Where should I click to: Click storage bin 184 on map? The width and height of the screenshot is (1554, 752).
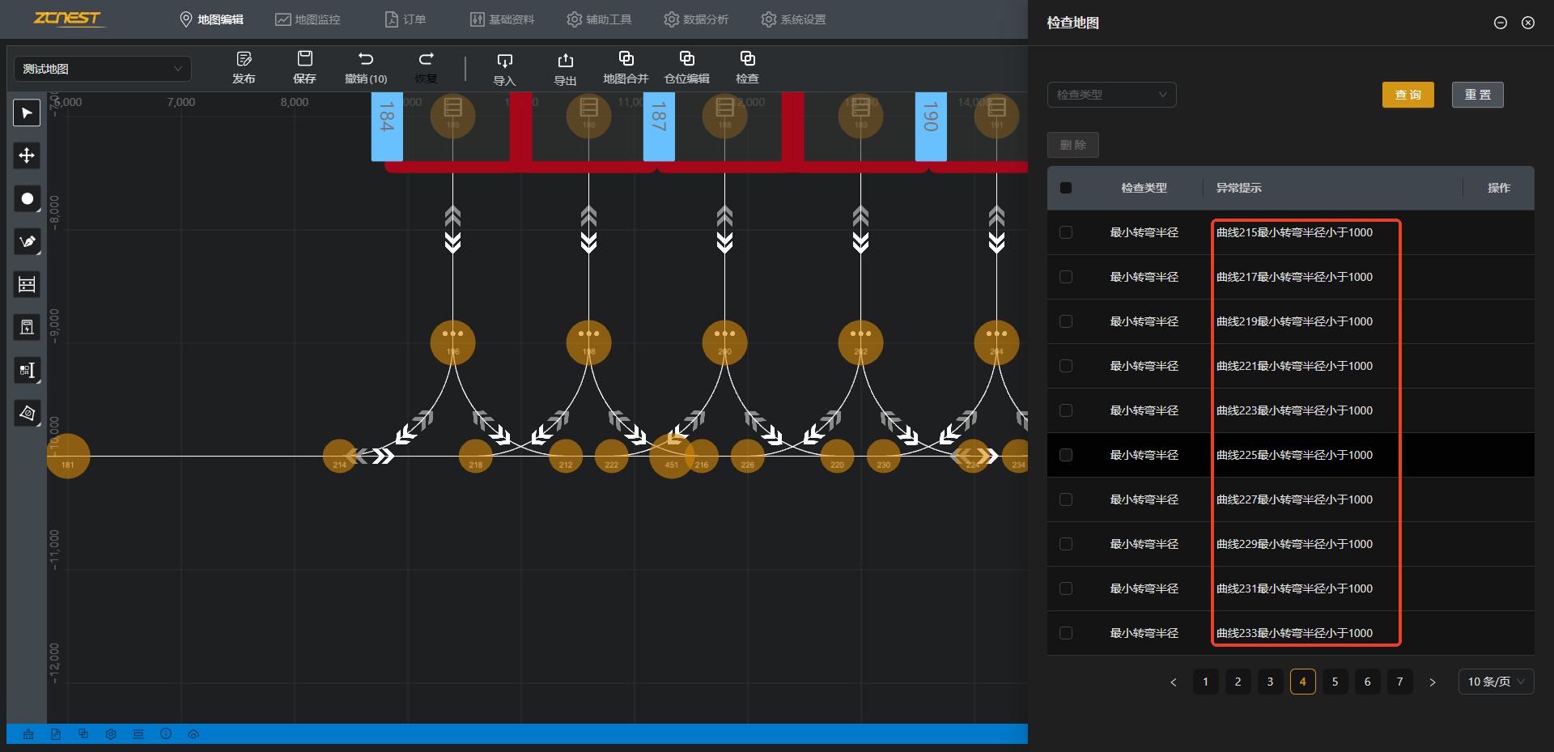pyautogui.click(x=387, y=126)
